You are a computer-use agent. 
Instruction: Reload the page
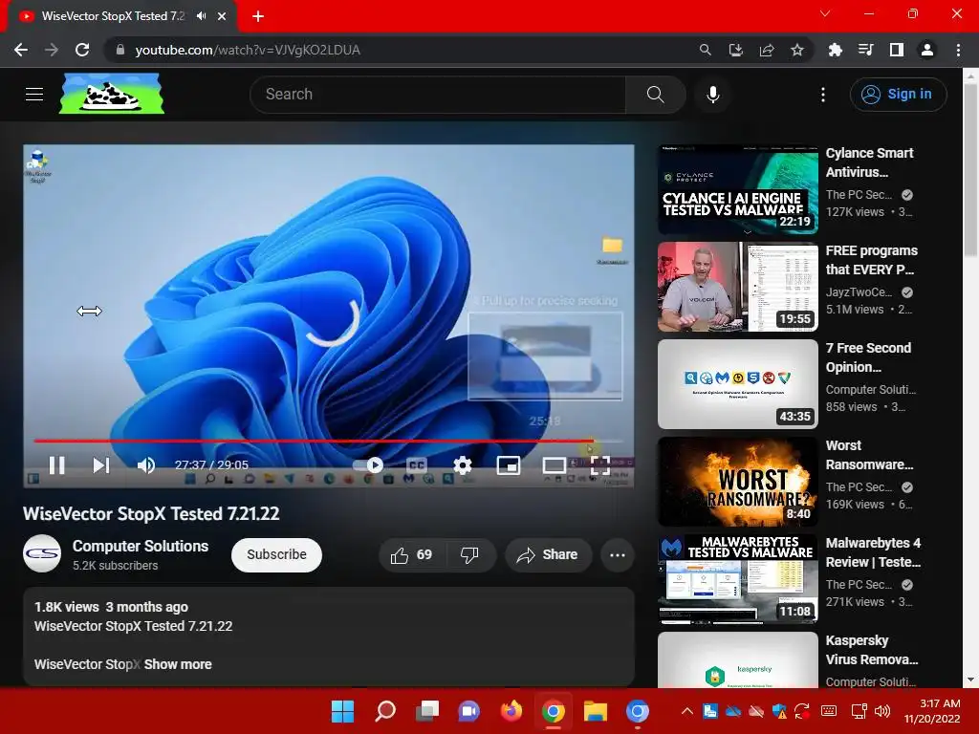(x=82, y=50)
